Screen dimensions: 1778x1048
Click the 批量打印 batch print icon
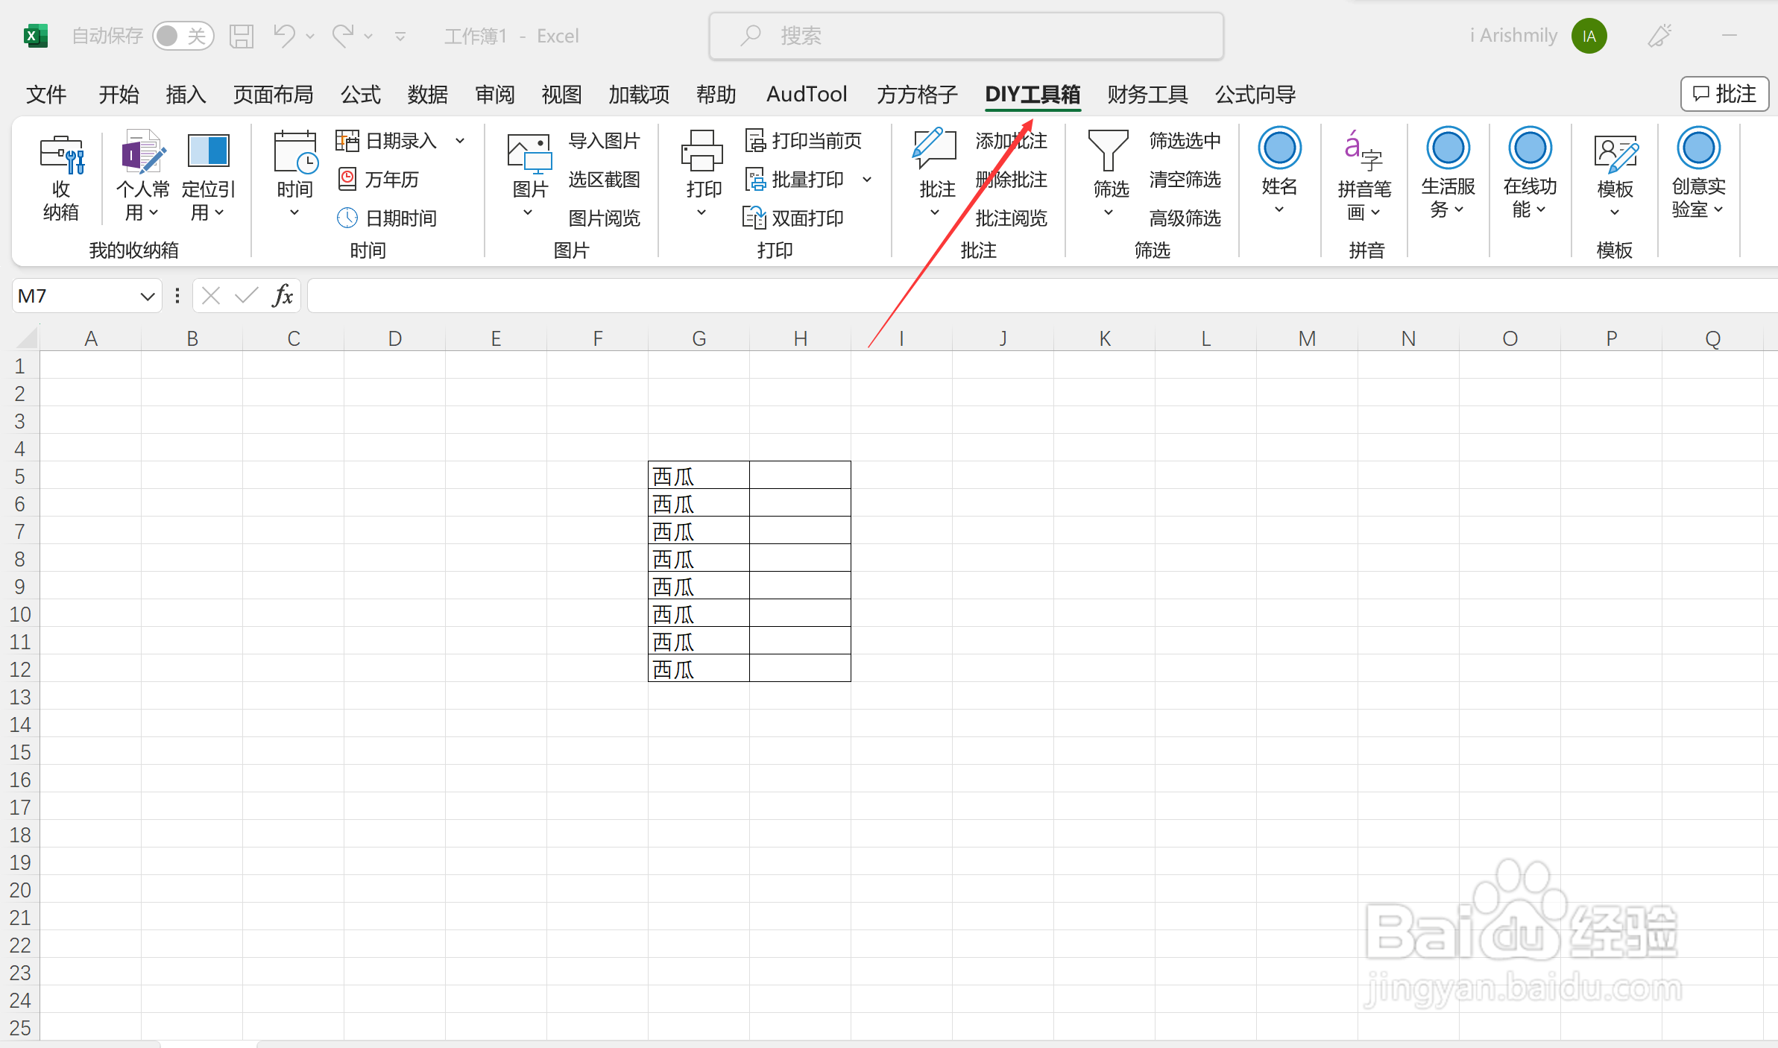[x=755, y=179]
